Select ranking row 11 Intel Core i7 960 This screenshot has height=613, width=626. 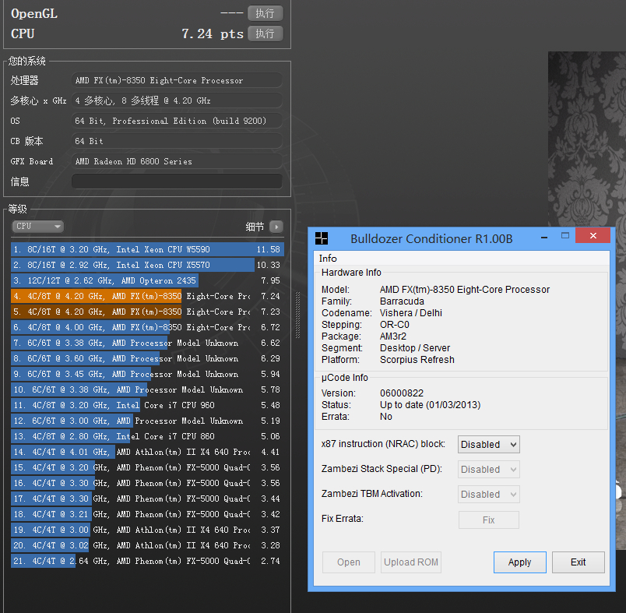click(x=147, y=405)
